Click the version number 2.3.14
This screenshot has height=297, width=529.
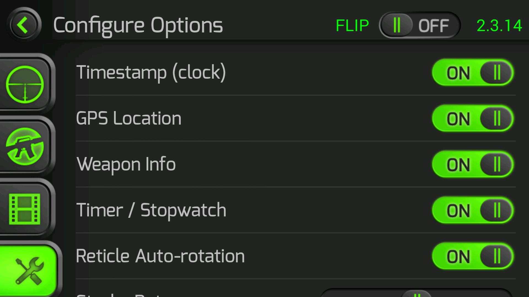499,26
